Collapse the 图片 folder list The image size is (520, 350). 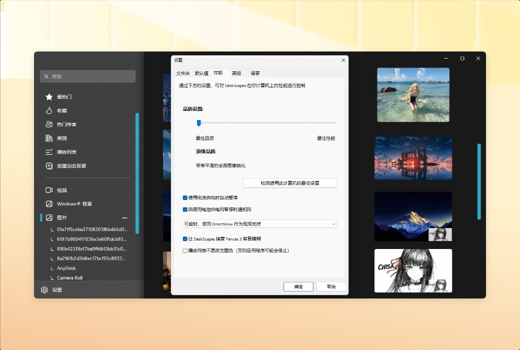(x=124, y=217)
